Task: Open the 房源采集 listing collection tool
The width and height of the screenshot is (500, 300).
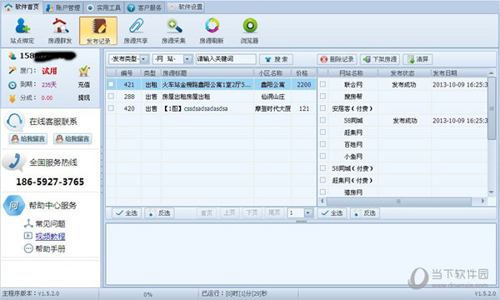Action: (x=174, y=31)
